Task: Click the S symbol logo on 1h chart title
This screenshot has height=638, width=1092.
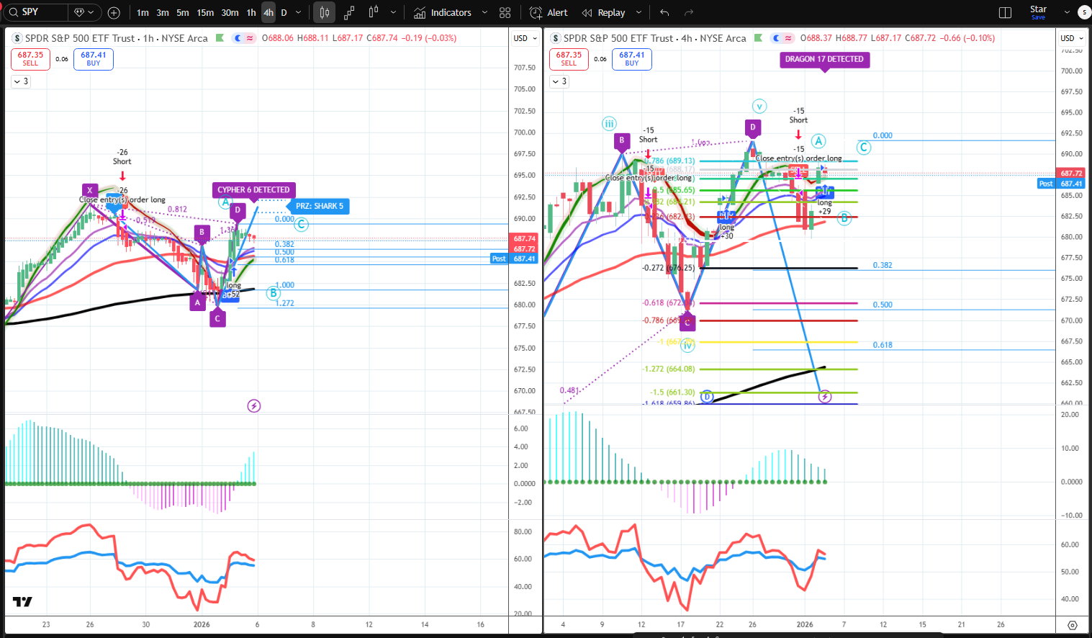Action: click(17, 38)
